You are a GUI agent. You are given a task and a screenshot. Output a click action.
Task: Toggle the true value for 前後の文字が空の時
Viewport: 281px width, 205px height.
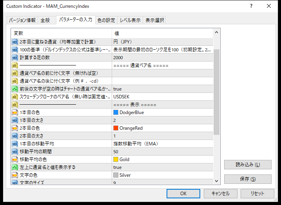163,89
